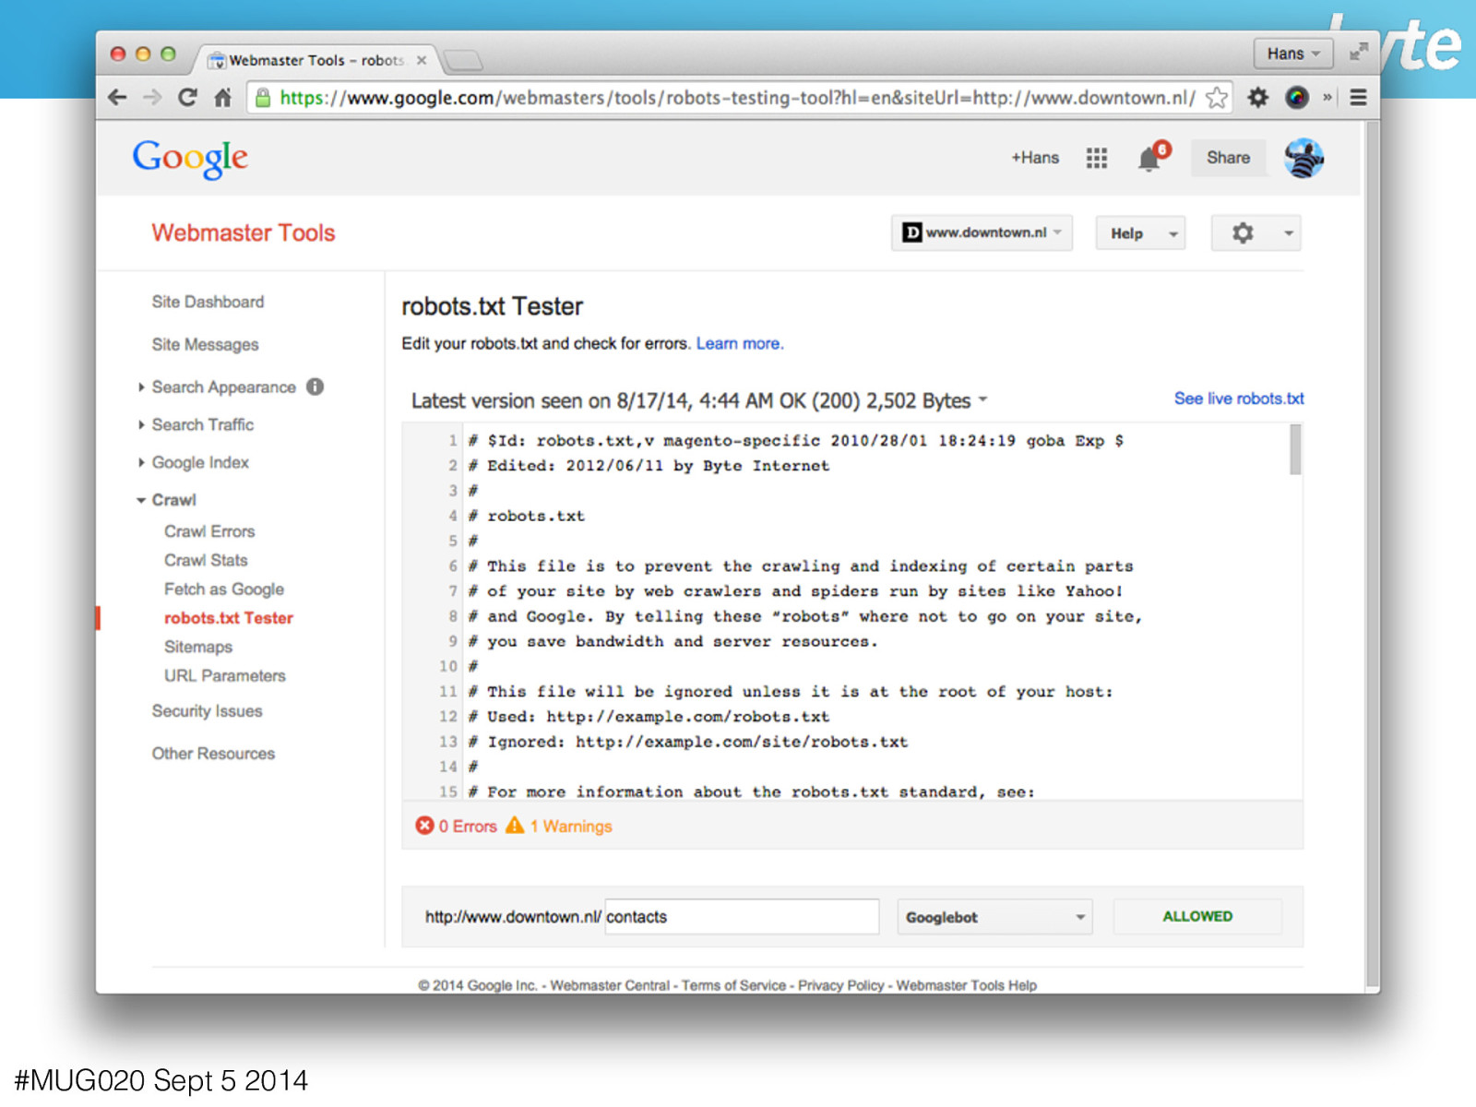
Task: Open Site Dashboard in sidebar
Action: pyautogui.click(x=208, y=302)
